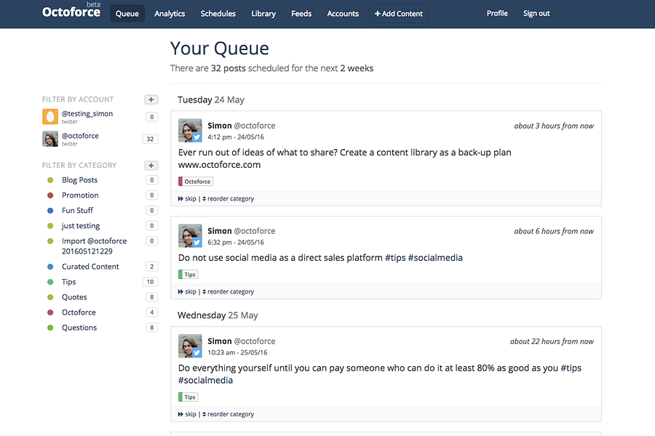Open the Analytics tab

(x=170, y=13)
